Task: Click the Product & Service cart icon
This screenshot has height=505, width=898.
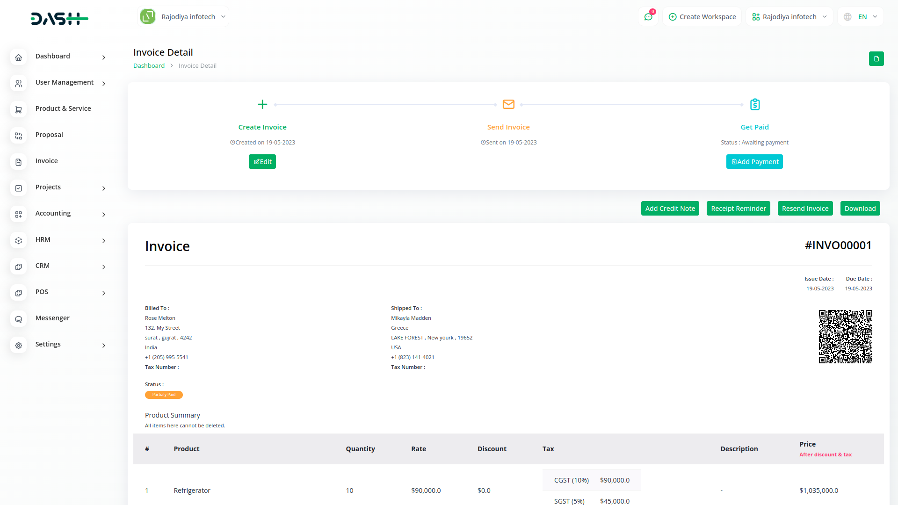Action: coord(19,109)
